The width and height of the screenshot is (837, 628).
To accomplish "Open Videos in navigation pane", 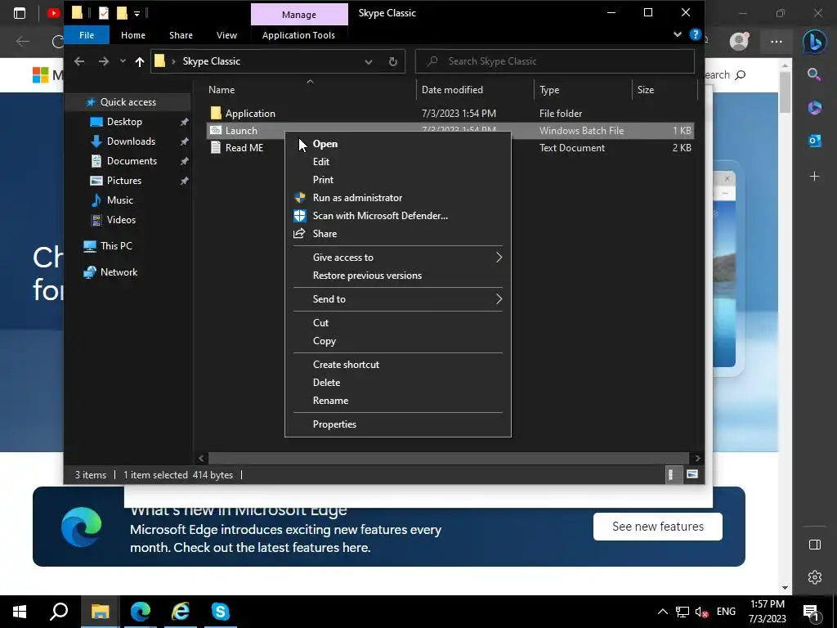I will point(121,220).
